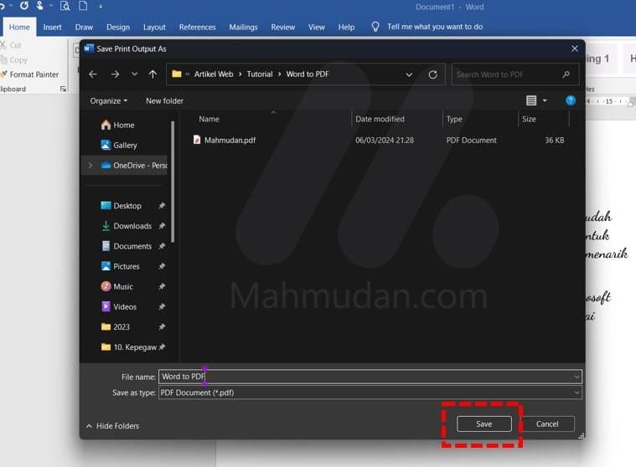Expand the Save as type dropdown
Viewport: 636px width, 467px height.
coord(577,393)
